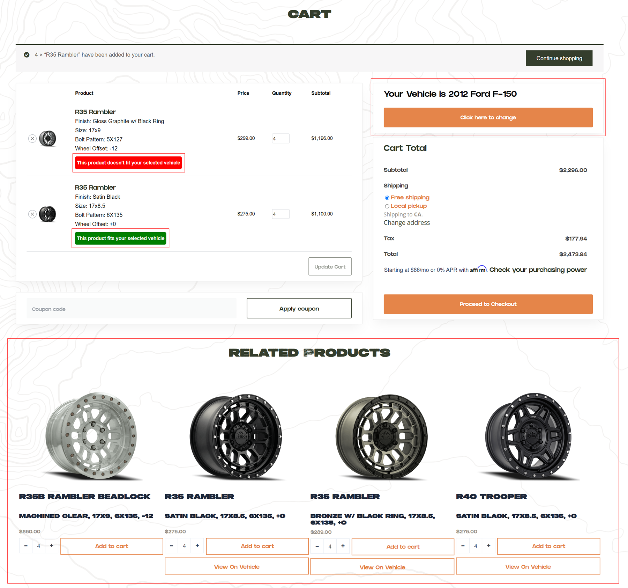The image size is (628, 588).
Task: Increase quantity for related Satin Black R35 Rambler
Action: pyautogui.click(x=197, y=546)
